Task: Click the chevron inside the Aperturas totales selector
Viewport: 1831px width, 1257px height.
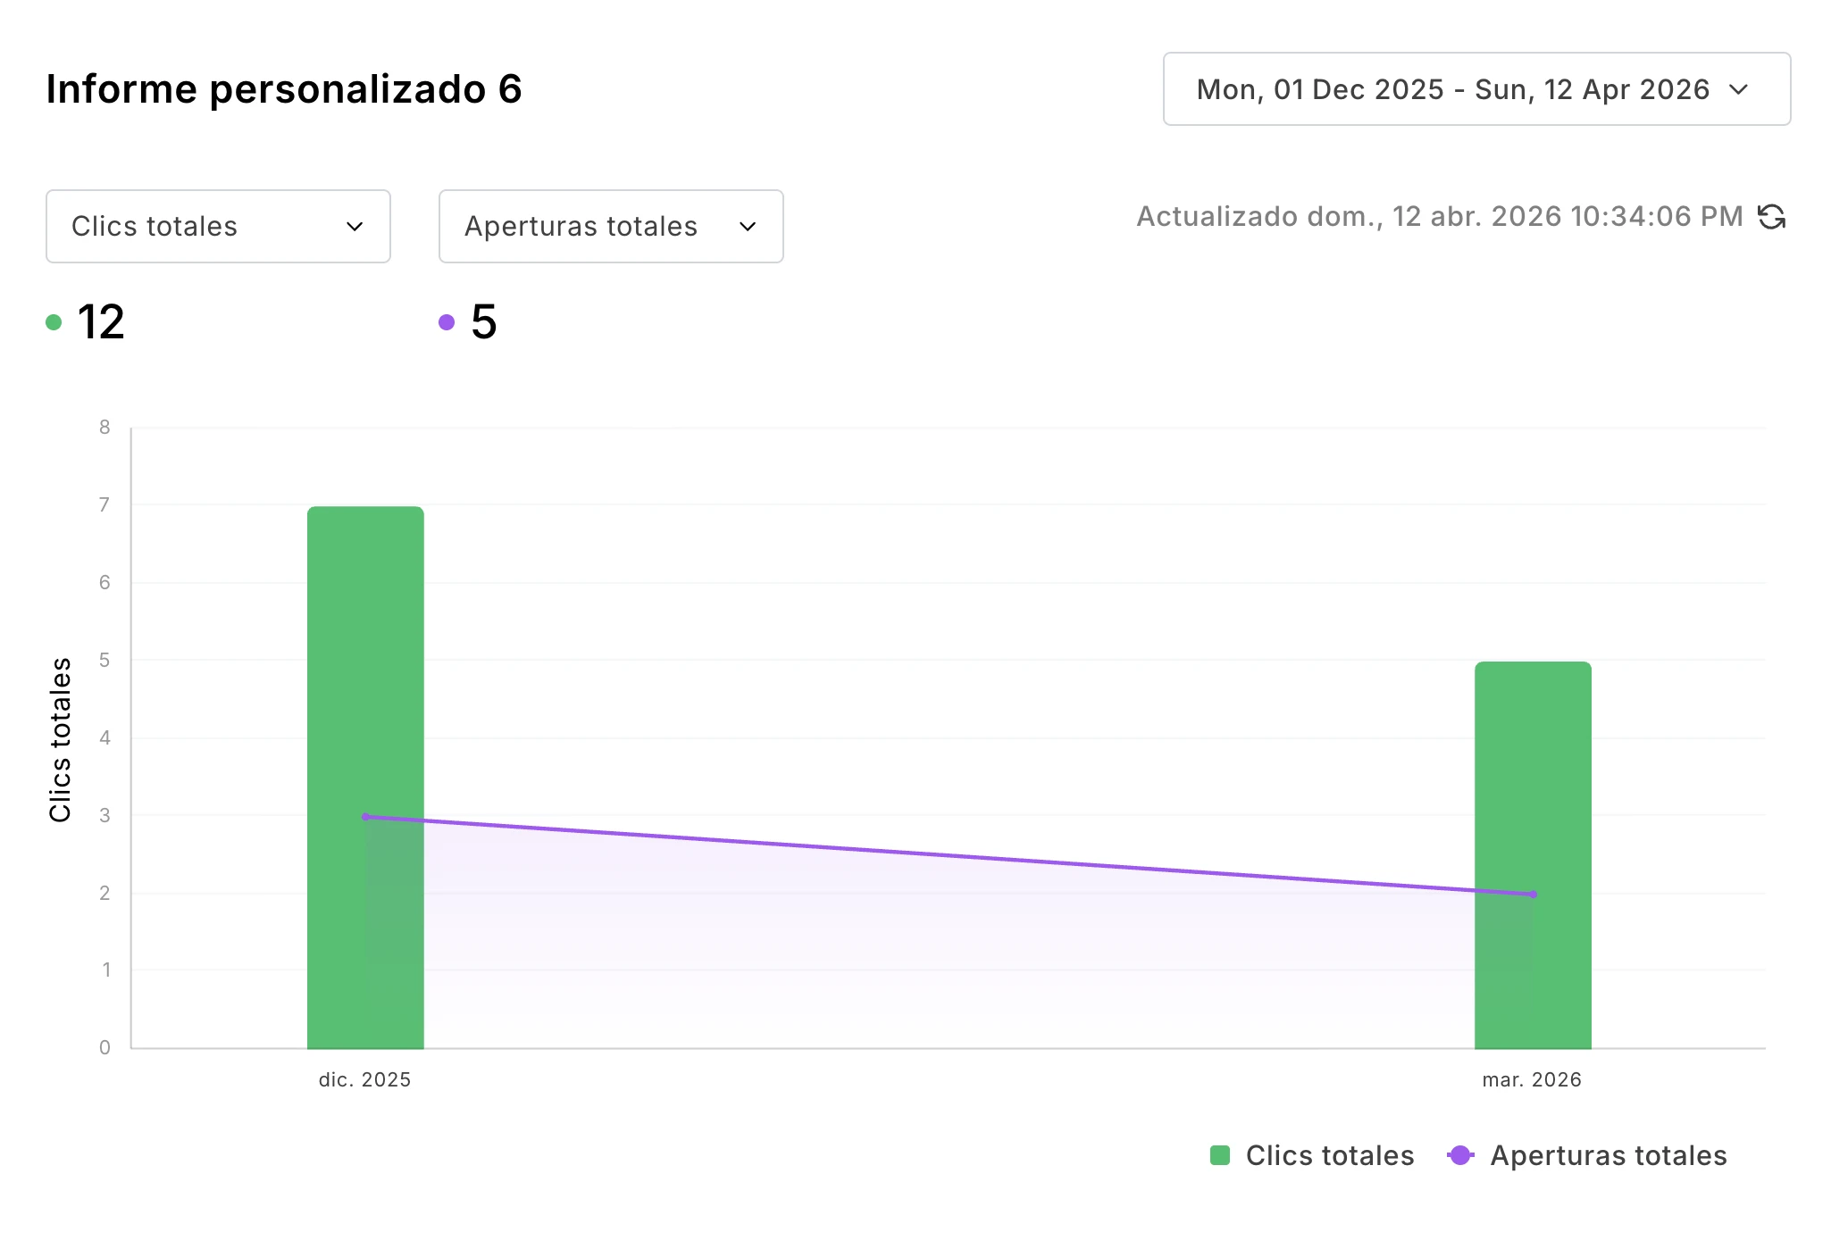Action: [x=748, y=227]
